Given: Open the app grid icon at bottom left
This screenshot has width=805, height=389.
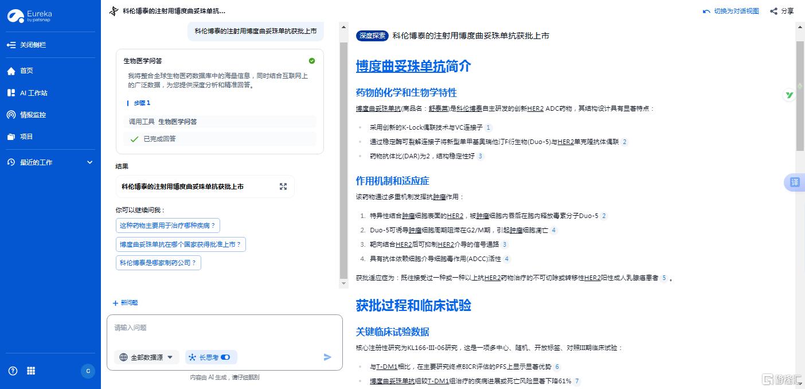Looking at the screenshot, I should pyautogui.click(x=31, y=371).
